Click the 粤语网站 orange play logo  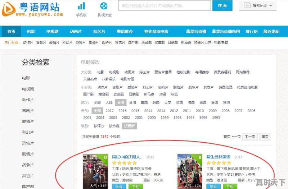pyautogui.click(x=8, y=9)
